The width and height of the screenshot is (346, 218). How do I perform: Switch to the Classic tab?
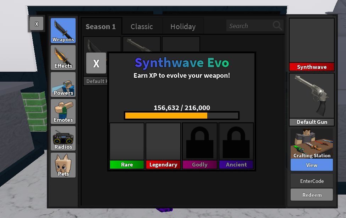tap(142, 27)
